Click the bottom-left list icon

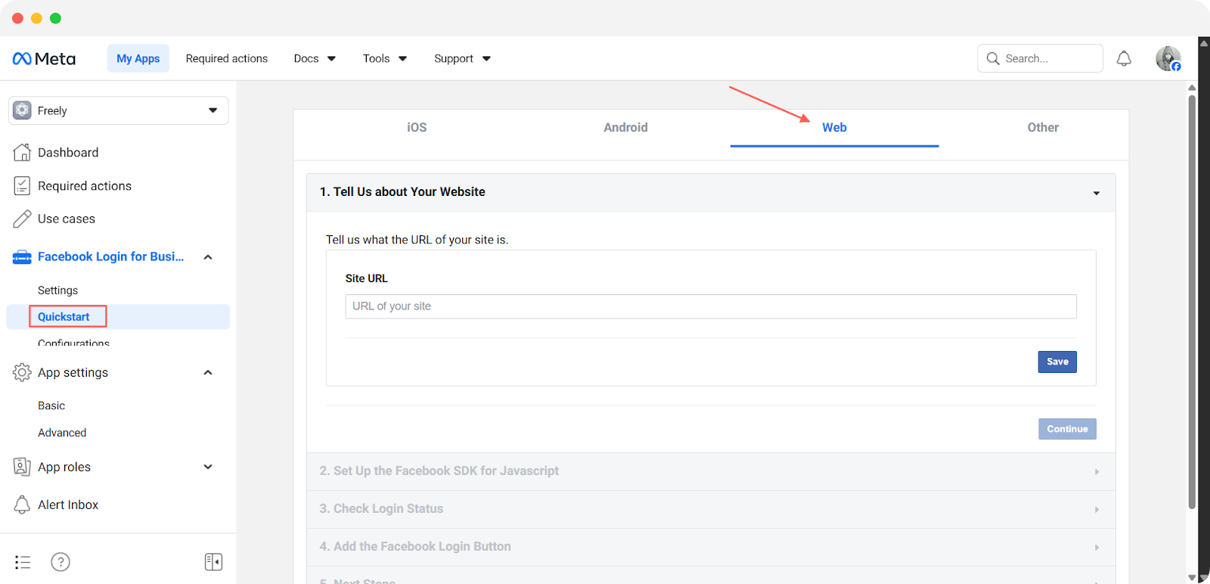click(x=23, y=562)
